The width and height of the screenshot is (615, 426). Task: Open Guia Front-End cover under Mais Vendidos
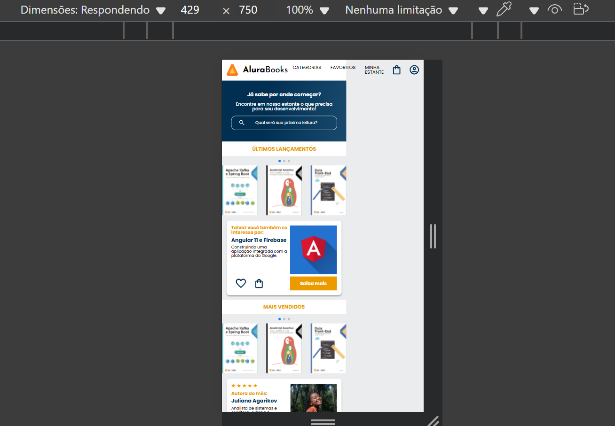click(x=328, y=348)
